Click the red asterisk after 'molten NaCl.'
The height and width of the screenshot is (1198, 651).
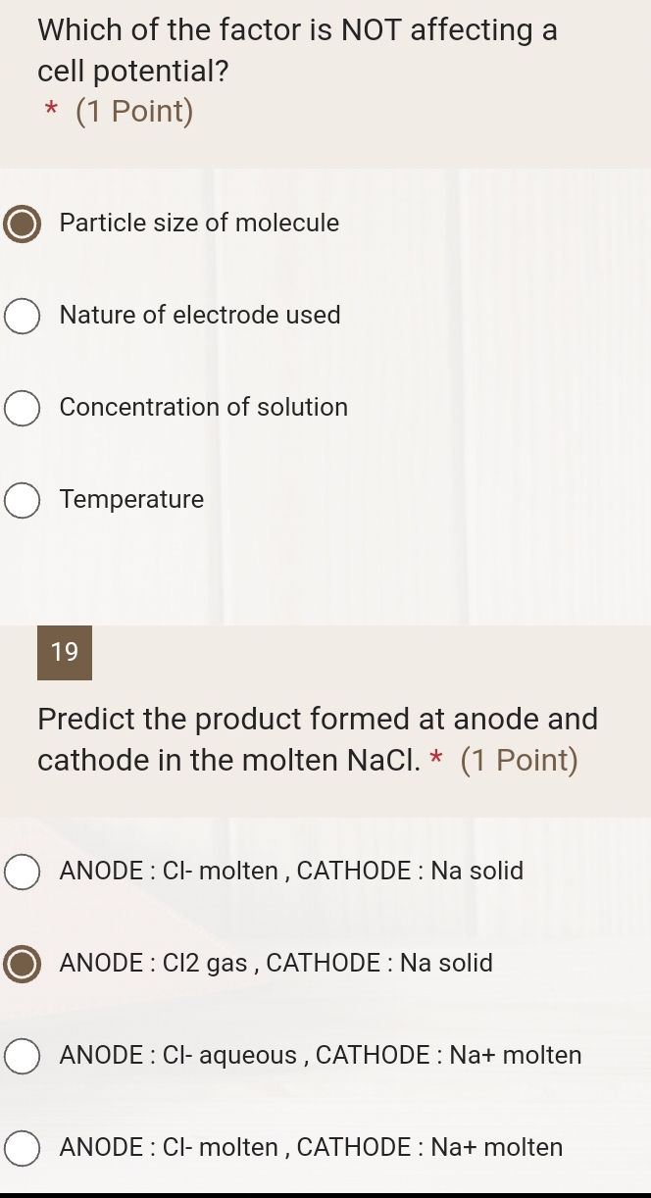(x=435, y=759)
